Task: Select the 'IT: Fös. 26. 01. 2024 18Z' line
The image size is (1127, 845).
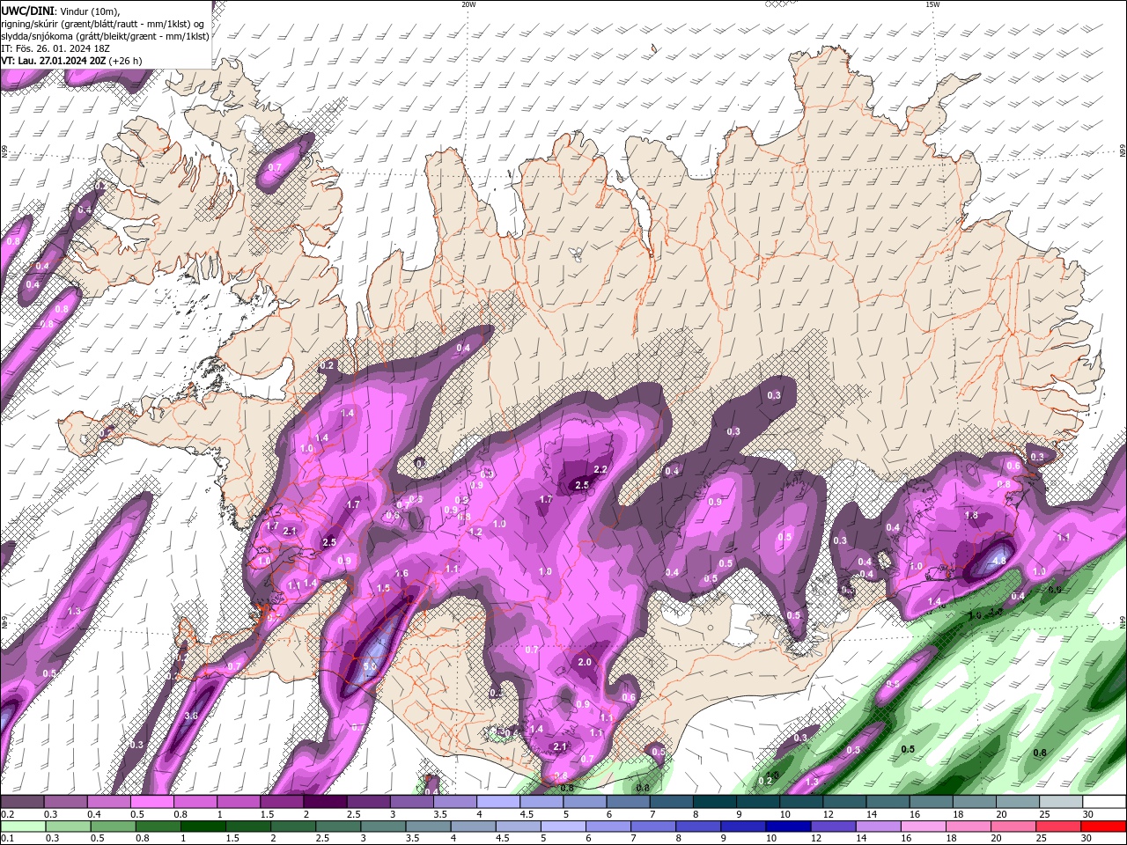Action: coord(53,48)
